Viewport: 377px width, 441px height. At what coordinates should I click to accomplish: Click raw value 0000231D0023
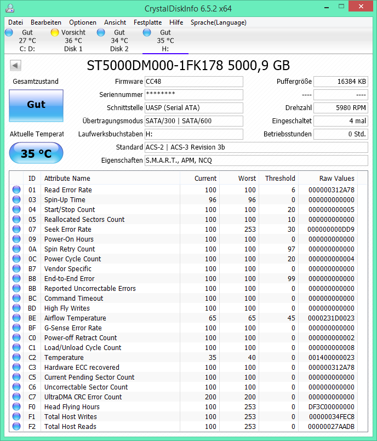[331, 318]
